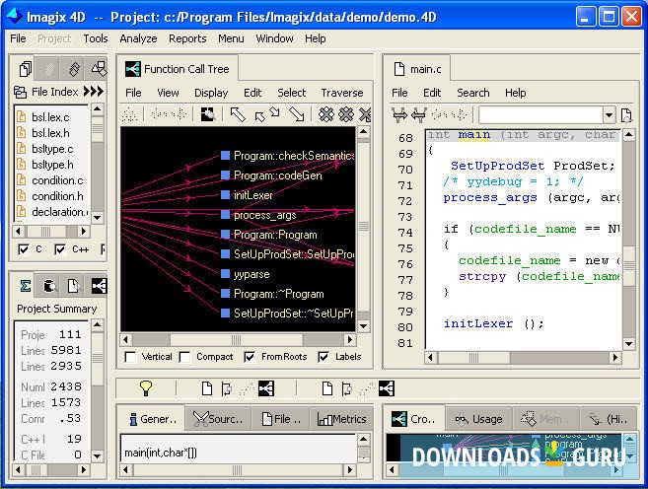Viewport: 648px width, 489px height.
Task: Select the Program::codeGen node
Action: (x=278, y=175)
